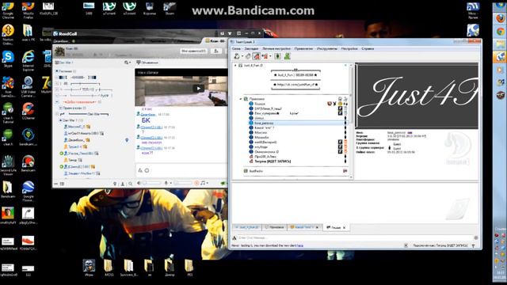Collapse the Гостевая channel in RaidCall
Screen dimensions: 507x285
(x=57, y=71)
